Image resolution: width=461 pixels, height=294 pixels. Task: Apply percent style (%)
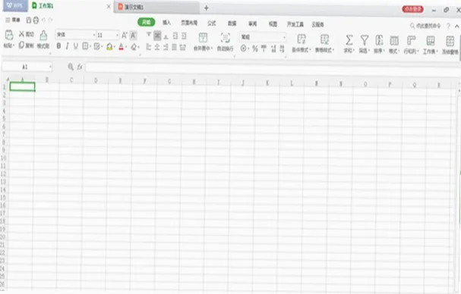pyautogui.click(x=255, y=48)
